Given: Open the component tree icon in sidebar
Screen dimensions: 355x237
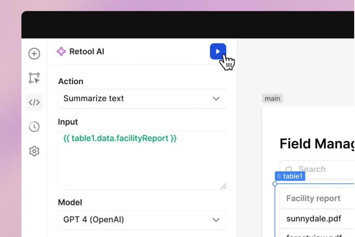Looking at the screenshot, I should click(34, 78).
